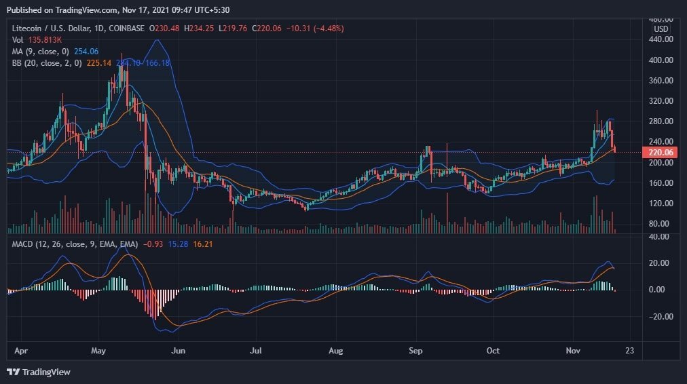Click the 120.00 price axis label

(661, 203)
